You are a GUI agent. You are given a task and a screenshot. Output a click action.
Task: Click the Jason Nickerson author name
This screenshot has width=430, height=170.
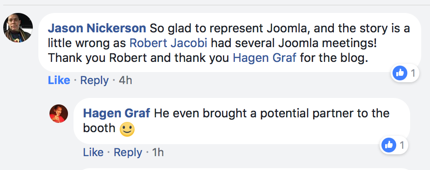97,28
